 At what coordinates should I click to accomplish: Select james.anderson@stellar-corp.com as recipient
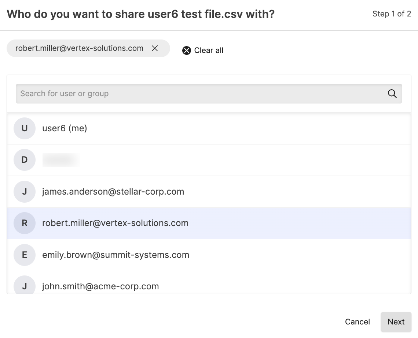pos(113,192)
